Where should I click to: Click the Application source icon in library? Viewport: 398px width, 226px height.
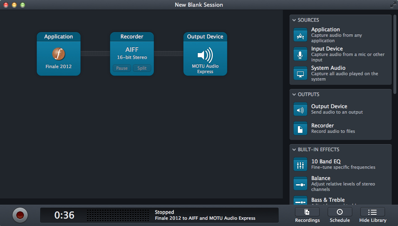[300, 35]
